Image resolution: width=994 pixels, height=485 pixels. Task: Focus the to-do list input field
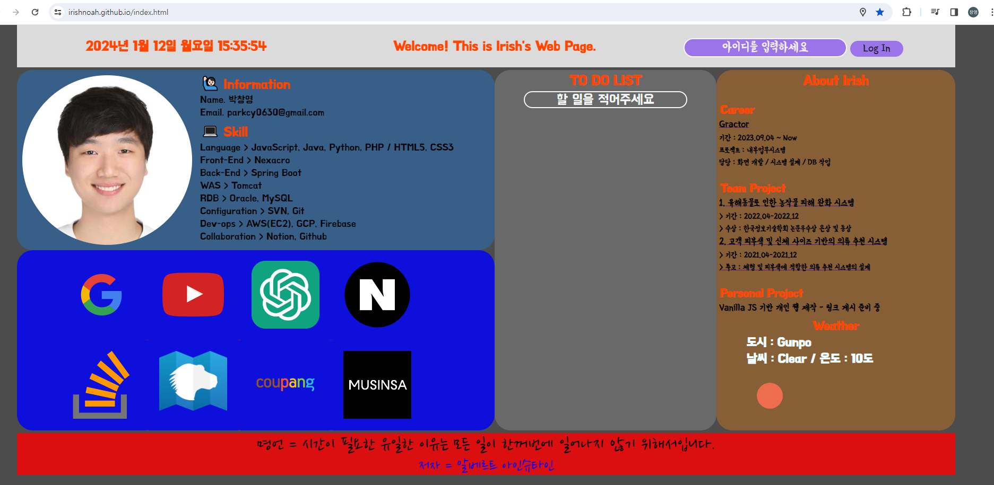[x=606, y=100]
